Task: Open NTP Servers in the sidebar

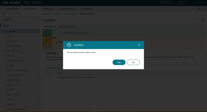Action: point(13,51)
